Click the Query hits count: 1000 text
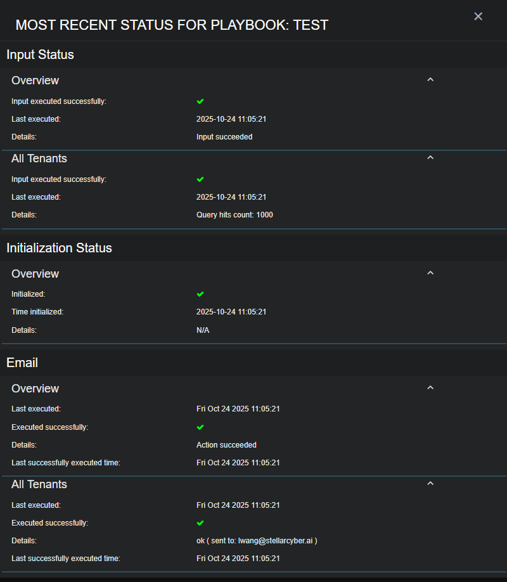The image size is (507, 582). click(x=234, y=215)
